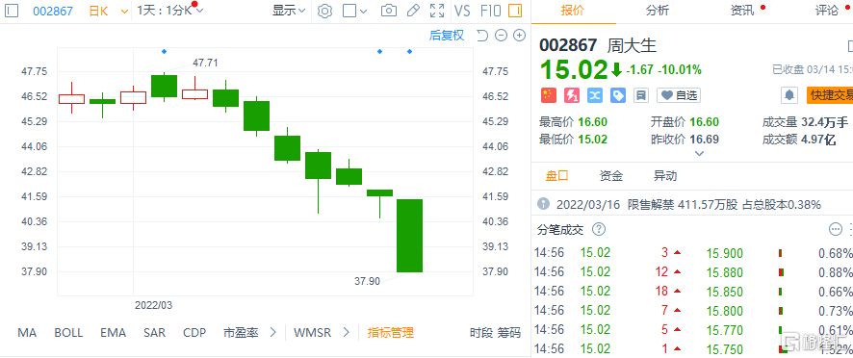Select the BOLL indicator
Screen dimensions: 853x358
(68, 332)
